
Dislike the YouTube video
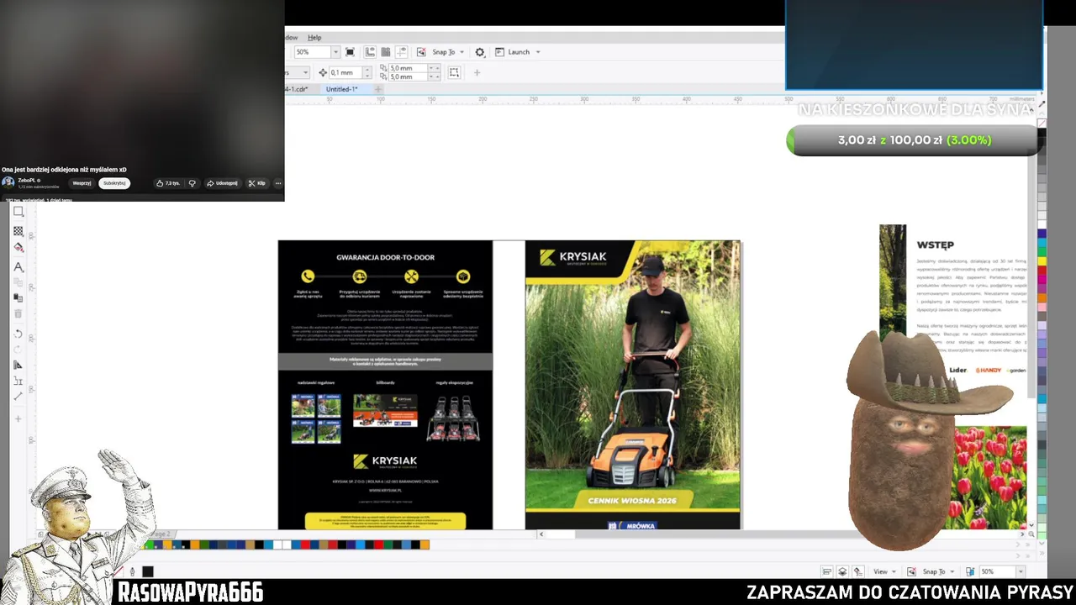[x=192, y=183]
